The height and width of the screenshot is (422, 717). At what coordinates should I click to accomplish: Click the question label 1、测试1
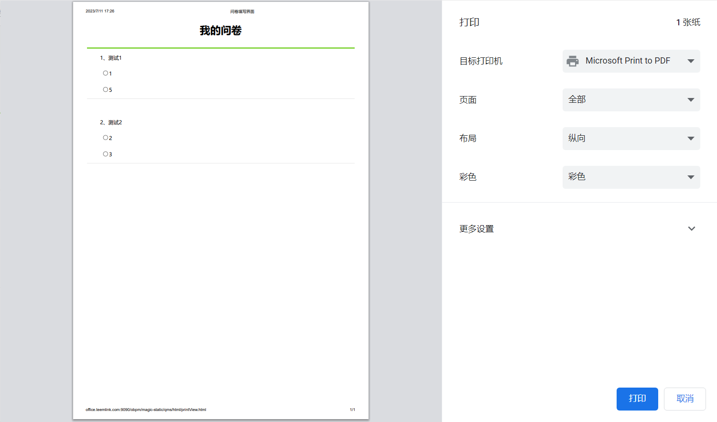point(111,58)
